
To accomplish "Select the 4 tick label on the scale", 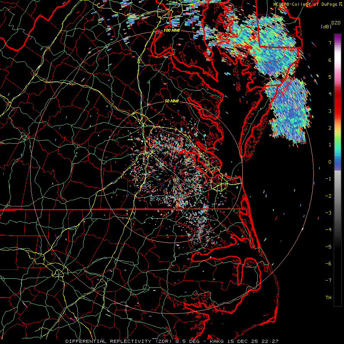I will coord(330,94).
